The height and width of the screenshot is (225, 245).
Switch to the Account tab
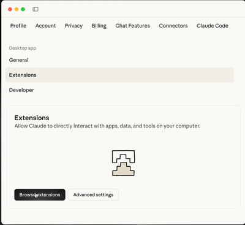pyautogui.click(x=45, y=26)
